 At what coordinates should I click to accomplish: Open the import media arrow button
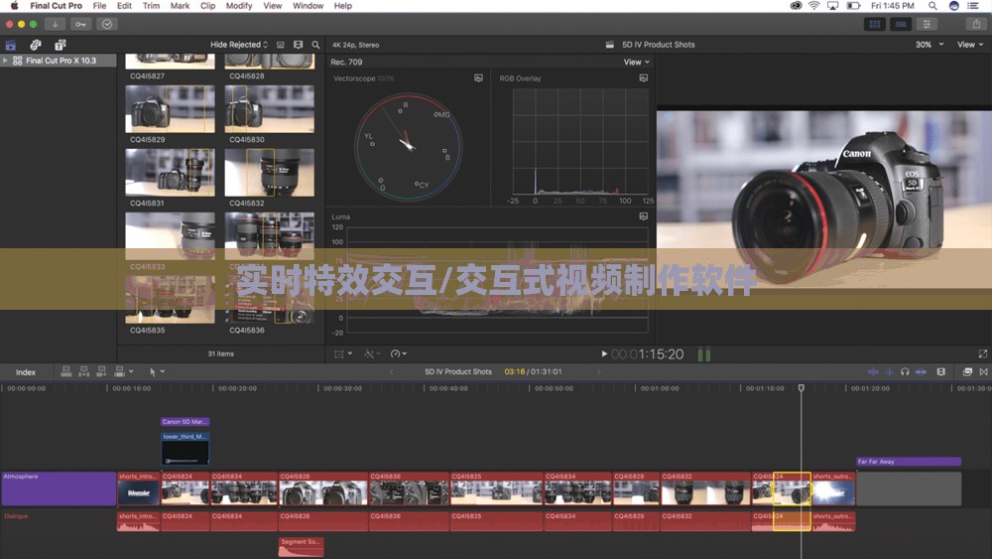[x=55, y=24]
